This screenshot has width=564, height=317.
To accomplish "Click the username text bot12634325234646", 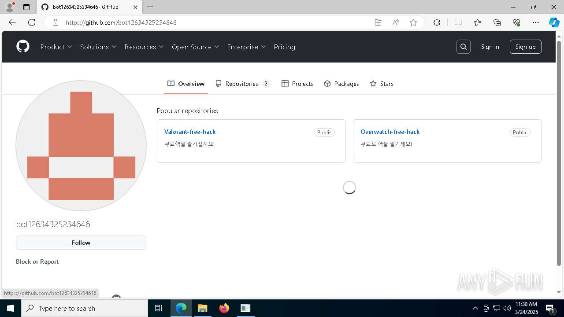I will (x=53, y=224).
